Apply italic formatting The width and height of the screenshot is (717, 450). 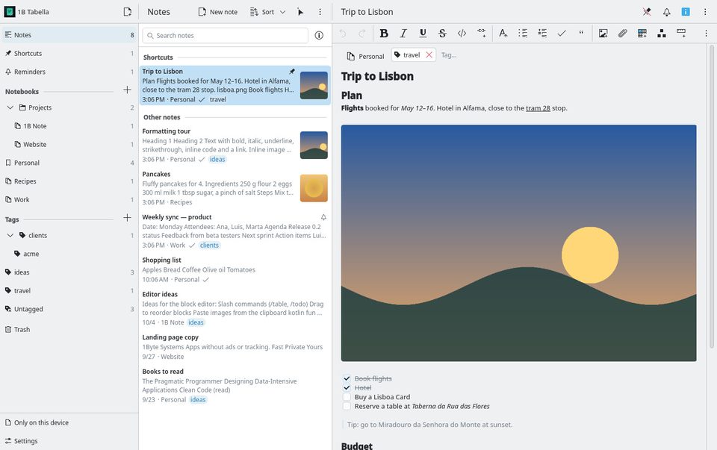click(403, 34)
